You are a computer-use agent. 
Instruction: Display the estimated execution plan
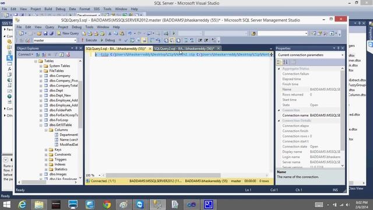132,40
